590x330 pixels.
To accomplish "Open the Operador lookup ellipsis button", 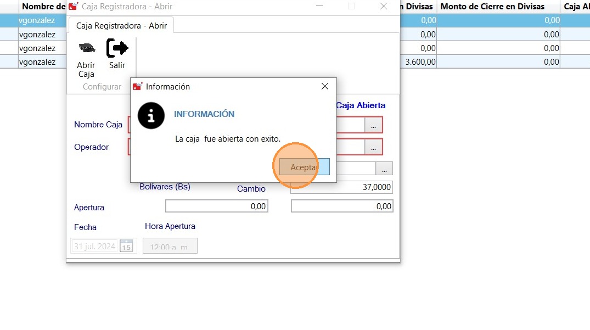I will click(373, 147).
